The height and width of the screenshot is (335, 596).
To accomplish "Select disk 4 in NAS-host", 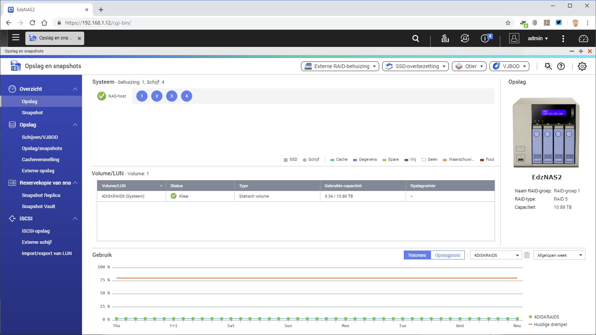I will (187, 96).
